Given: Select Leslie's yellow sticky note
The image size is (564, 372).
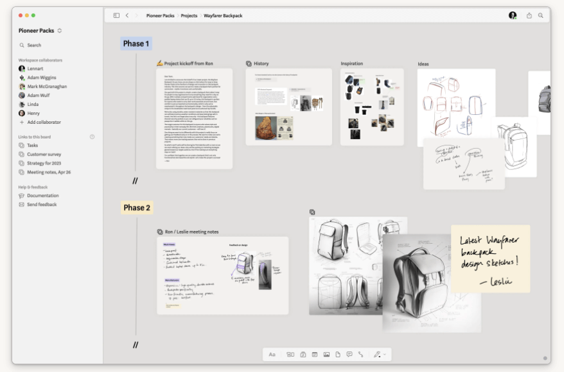Looking at the screenshot, I should coord(490,259).
